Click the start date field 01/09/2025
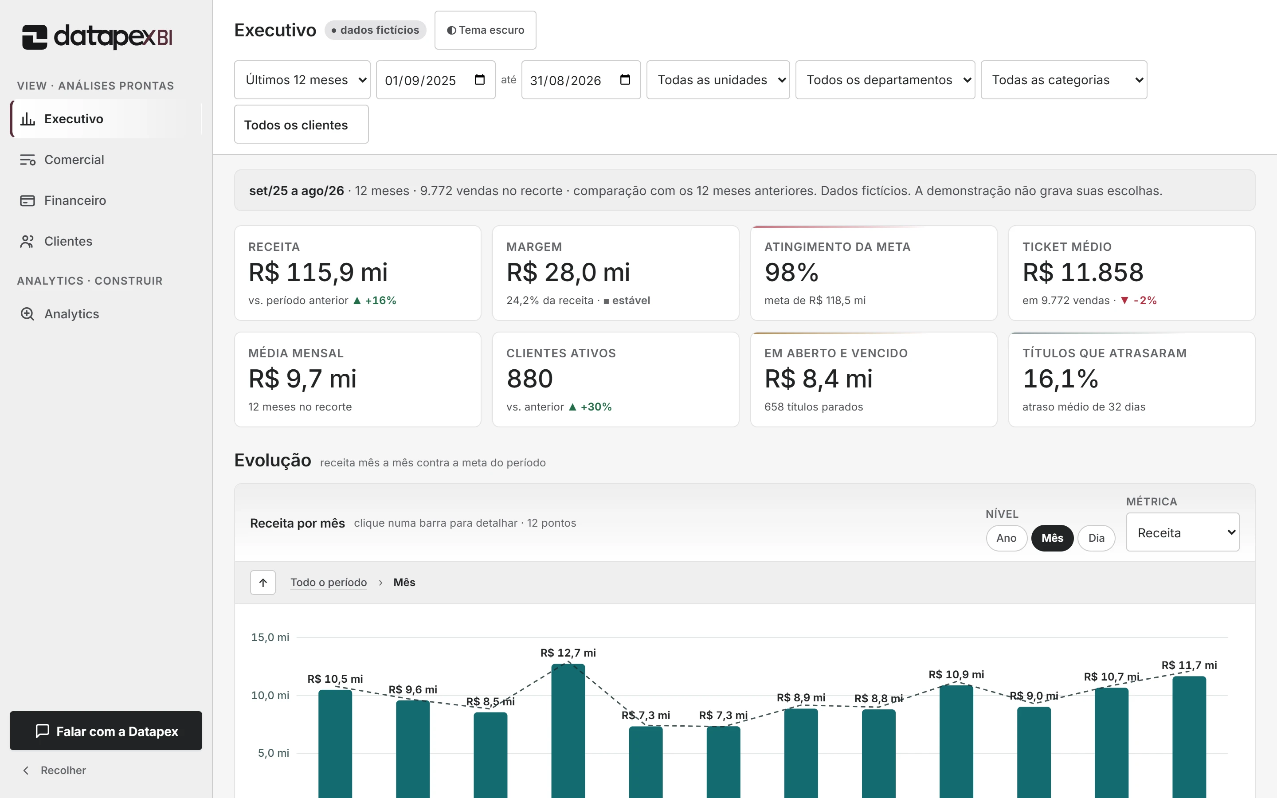Viewport: 1277px width, 798px height. (435, 80)
